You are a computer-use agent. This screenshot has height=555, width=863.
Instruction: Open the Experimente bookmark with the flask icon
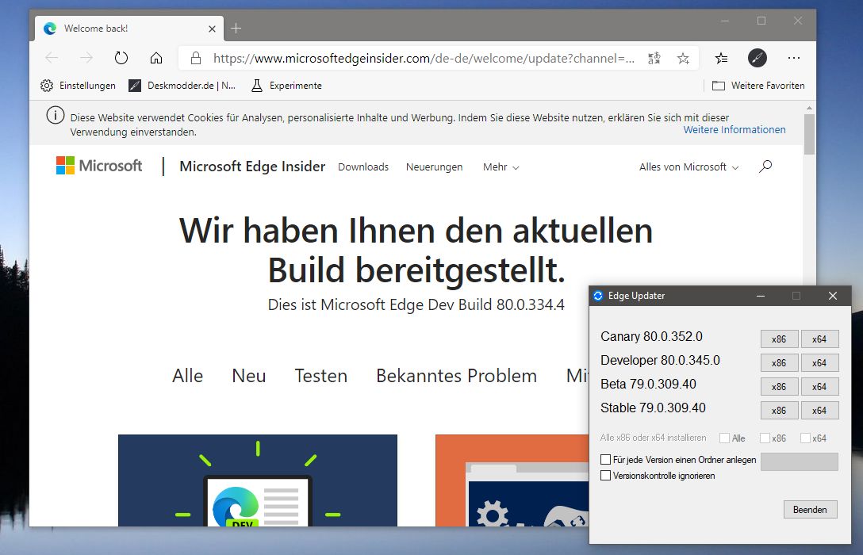[x=286, y=86]
